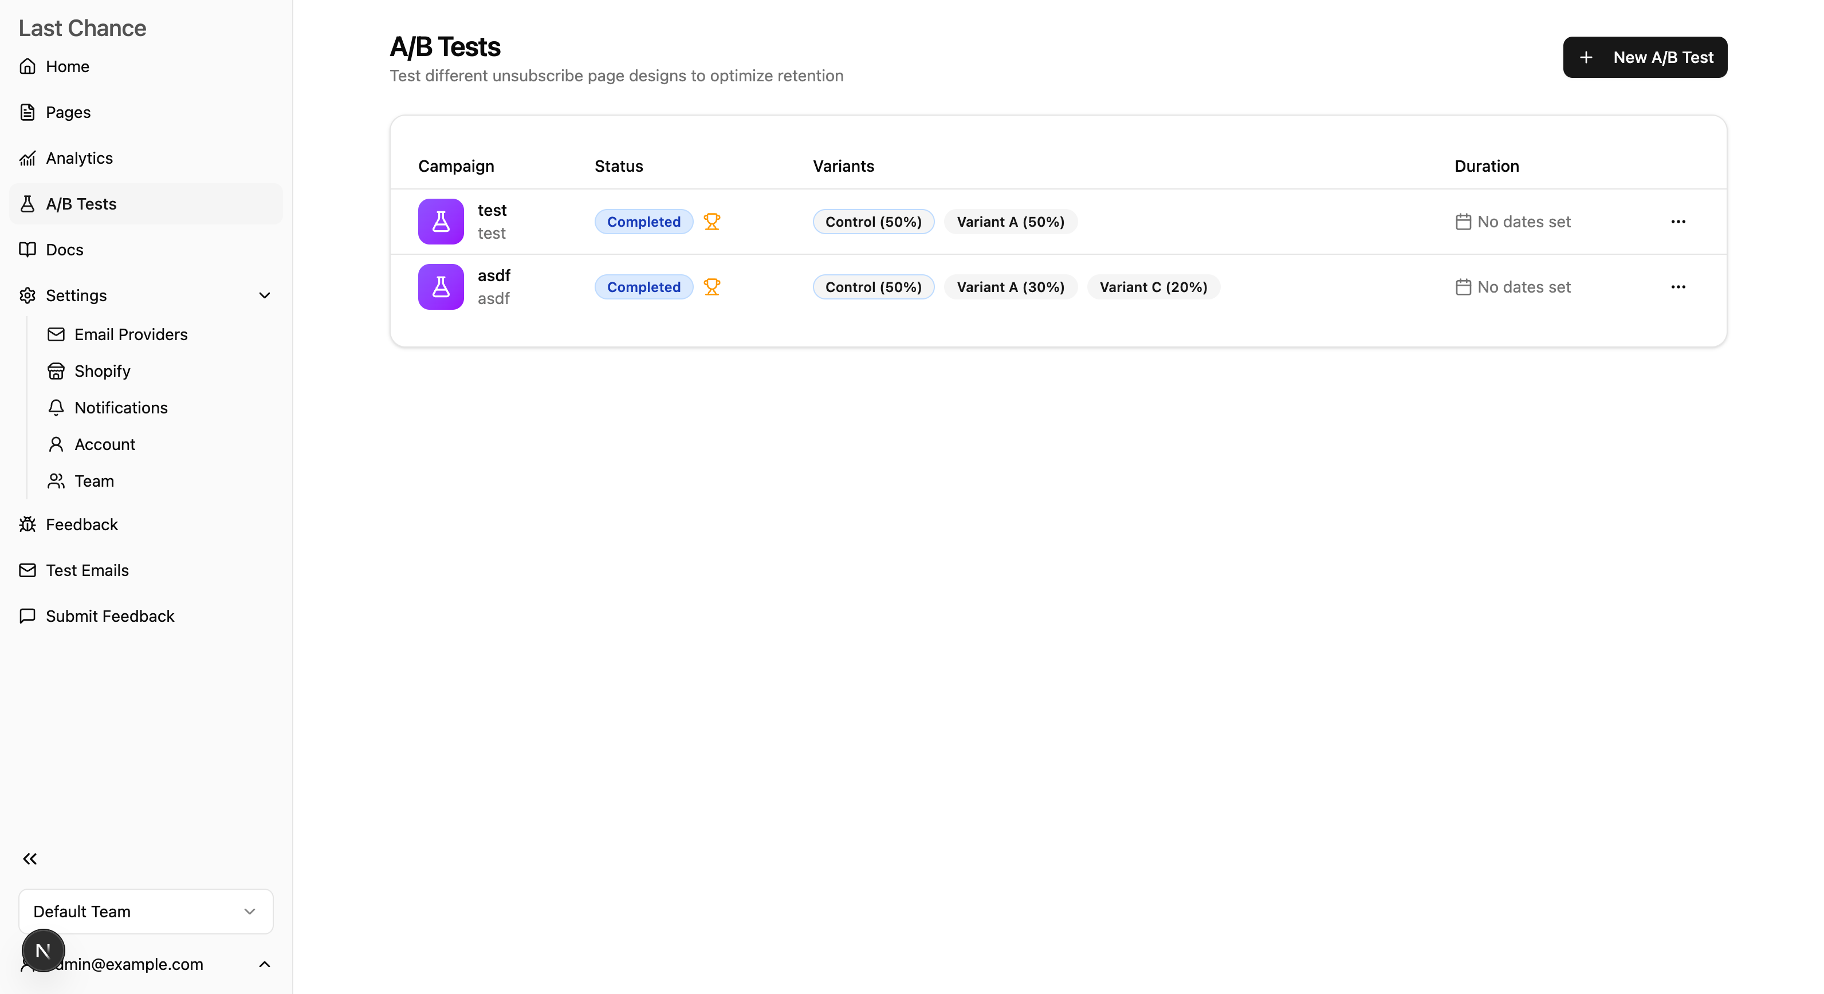1824x994 pixels.
Task: Navigate to Shopify settings
Action: [x=102, y=370]
